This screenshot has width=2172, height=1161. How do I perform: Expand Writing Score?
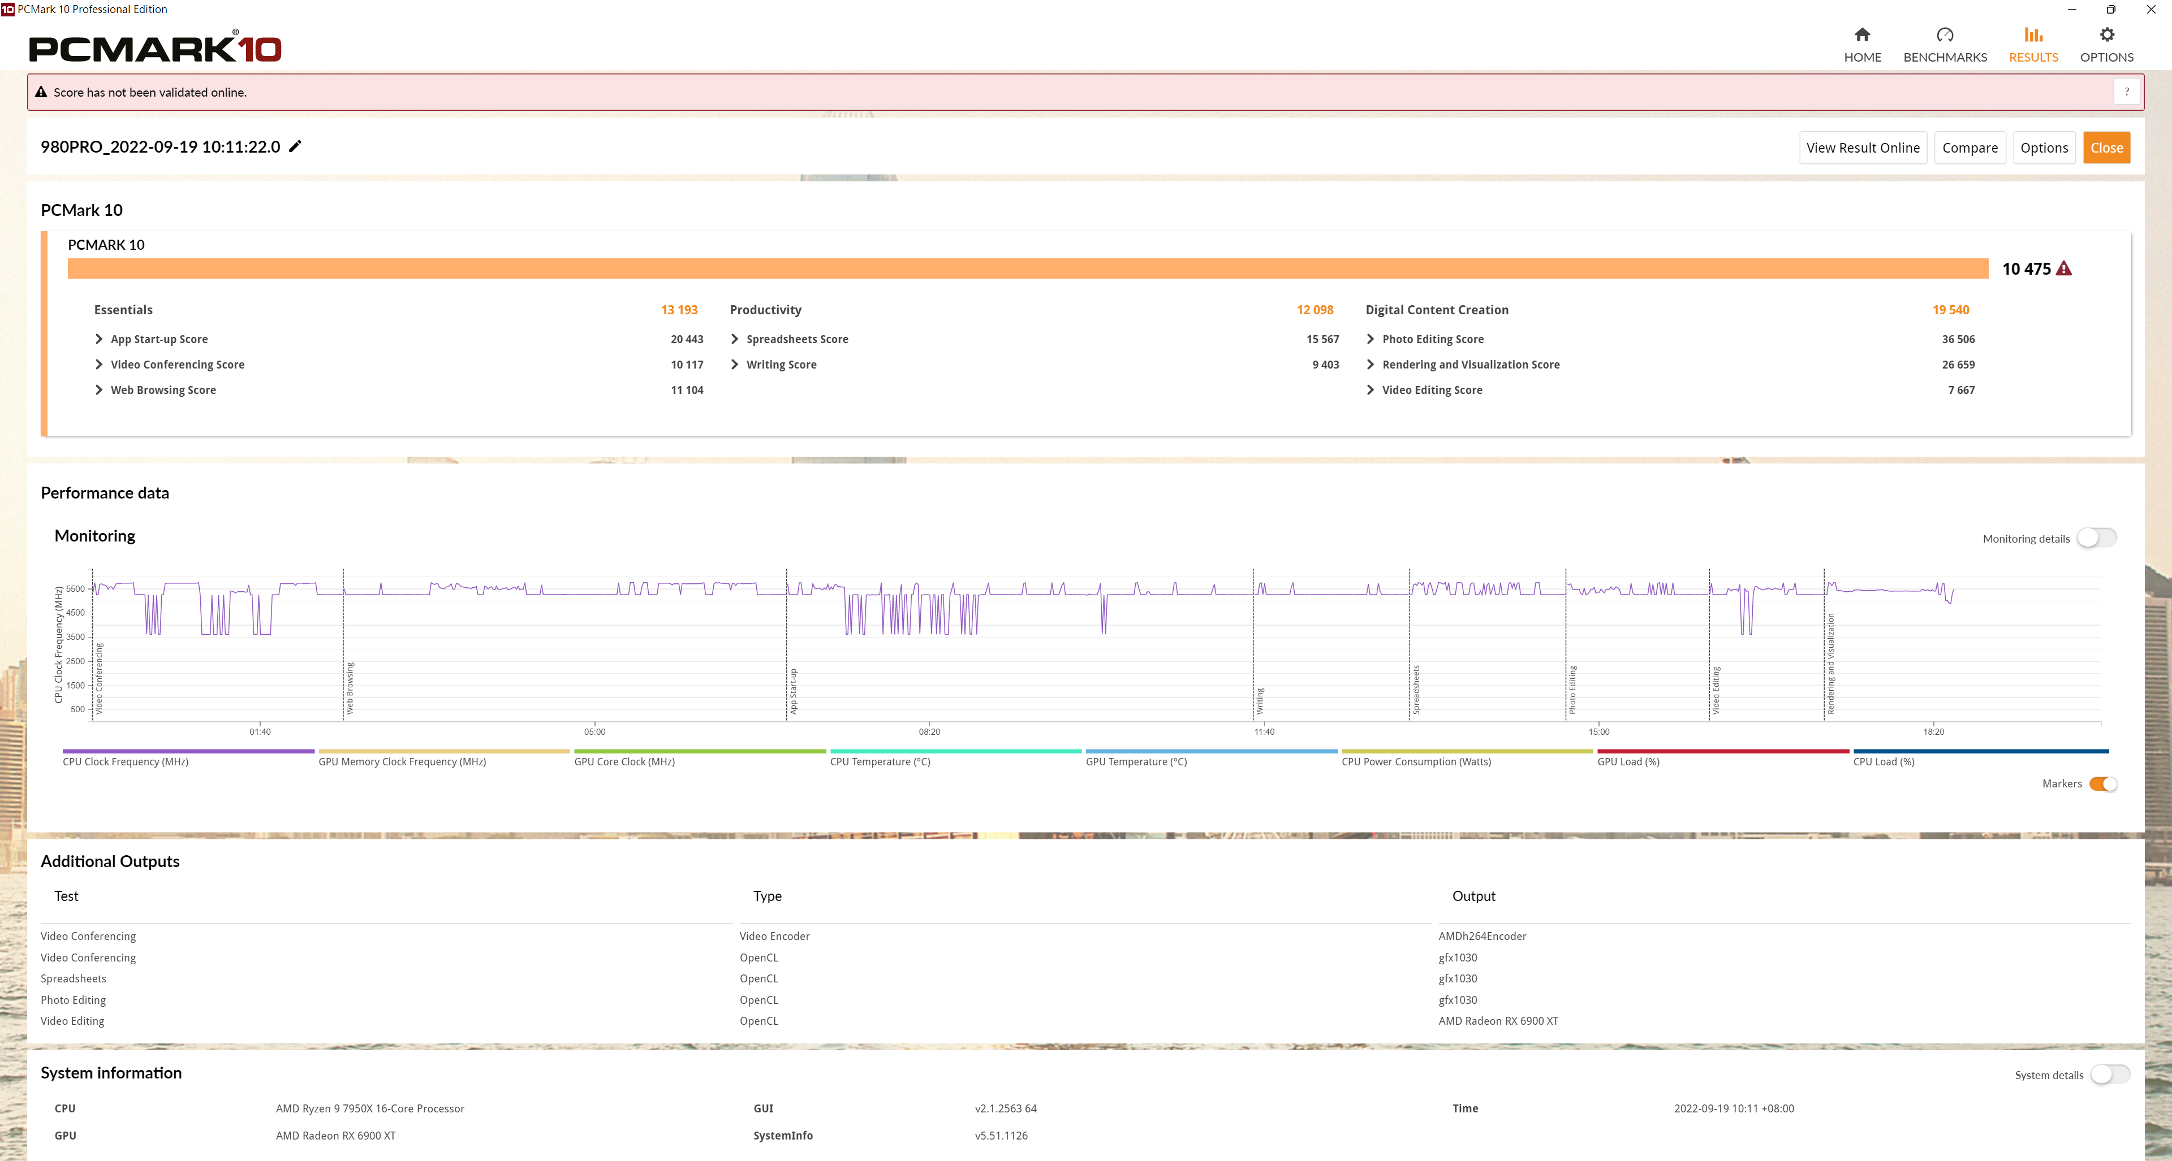pos(735,364)
